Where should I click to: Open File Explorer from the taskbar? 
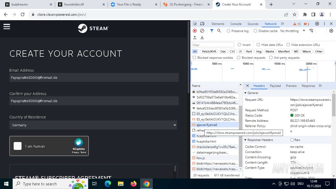point(121,184)
